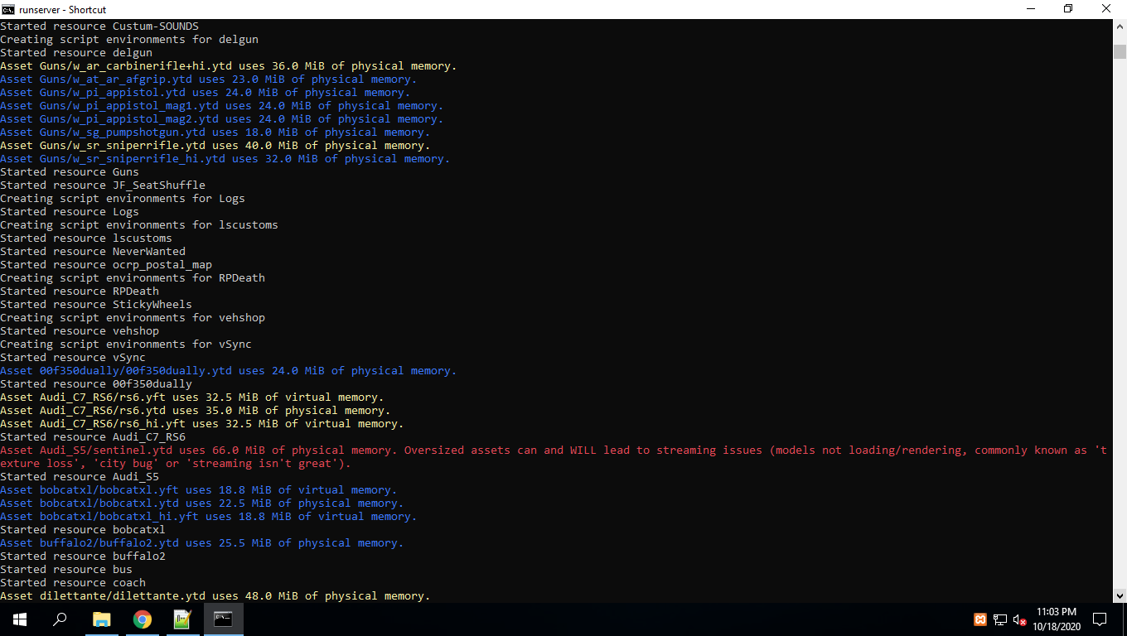The width and height of the screenshot is (1127, 636).
Task: Click the 'Started resource 00f350dually' line
Action: click(x=96, y=384)
